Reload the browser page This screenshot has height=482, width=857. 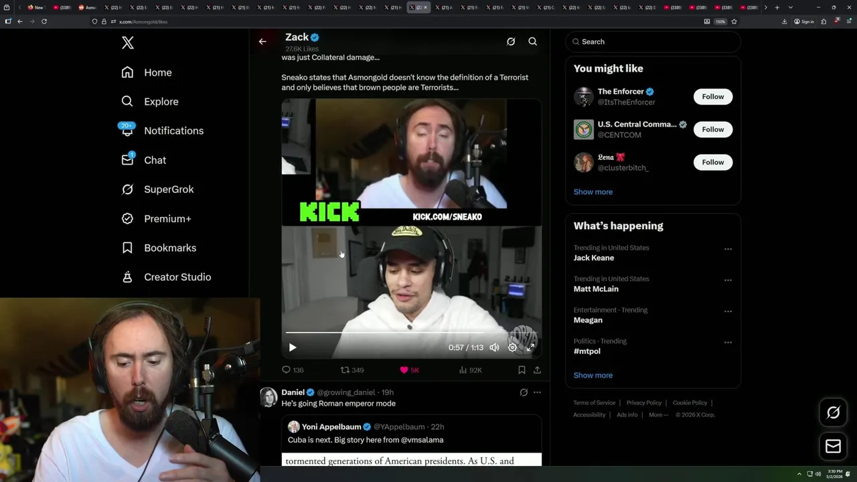point(44,21)
